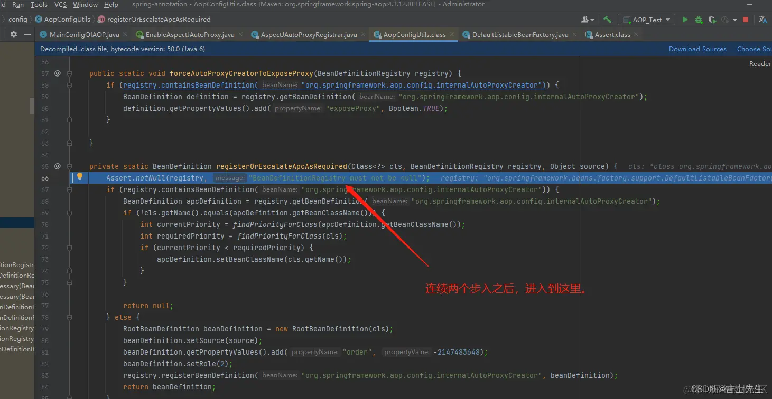Click 'return null;' on line 77

(x=148, y=306)
